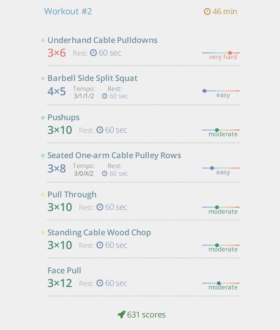
Task: Select the Face Pull exercise name
Action: (x=64, y=270)
